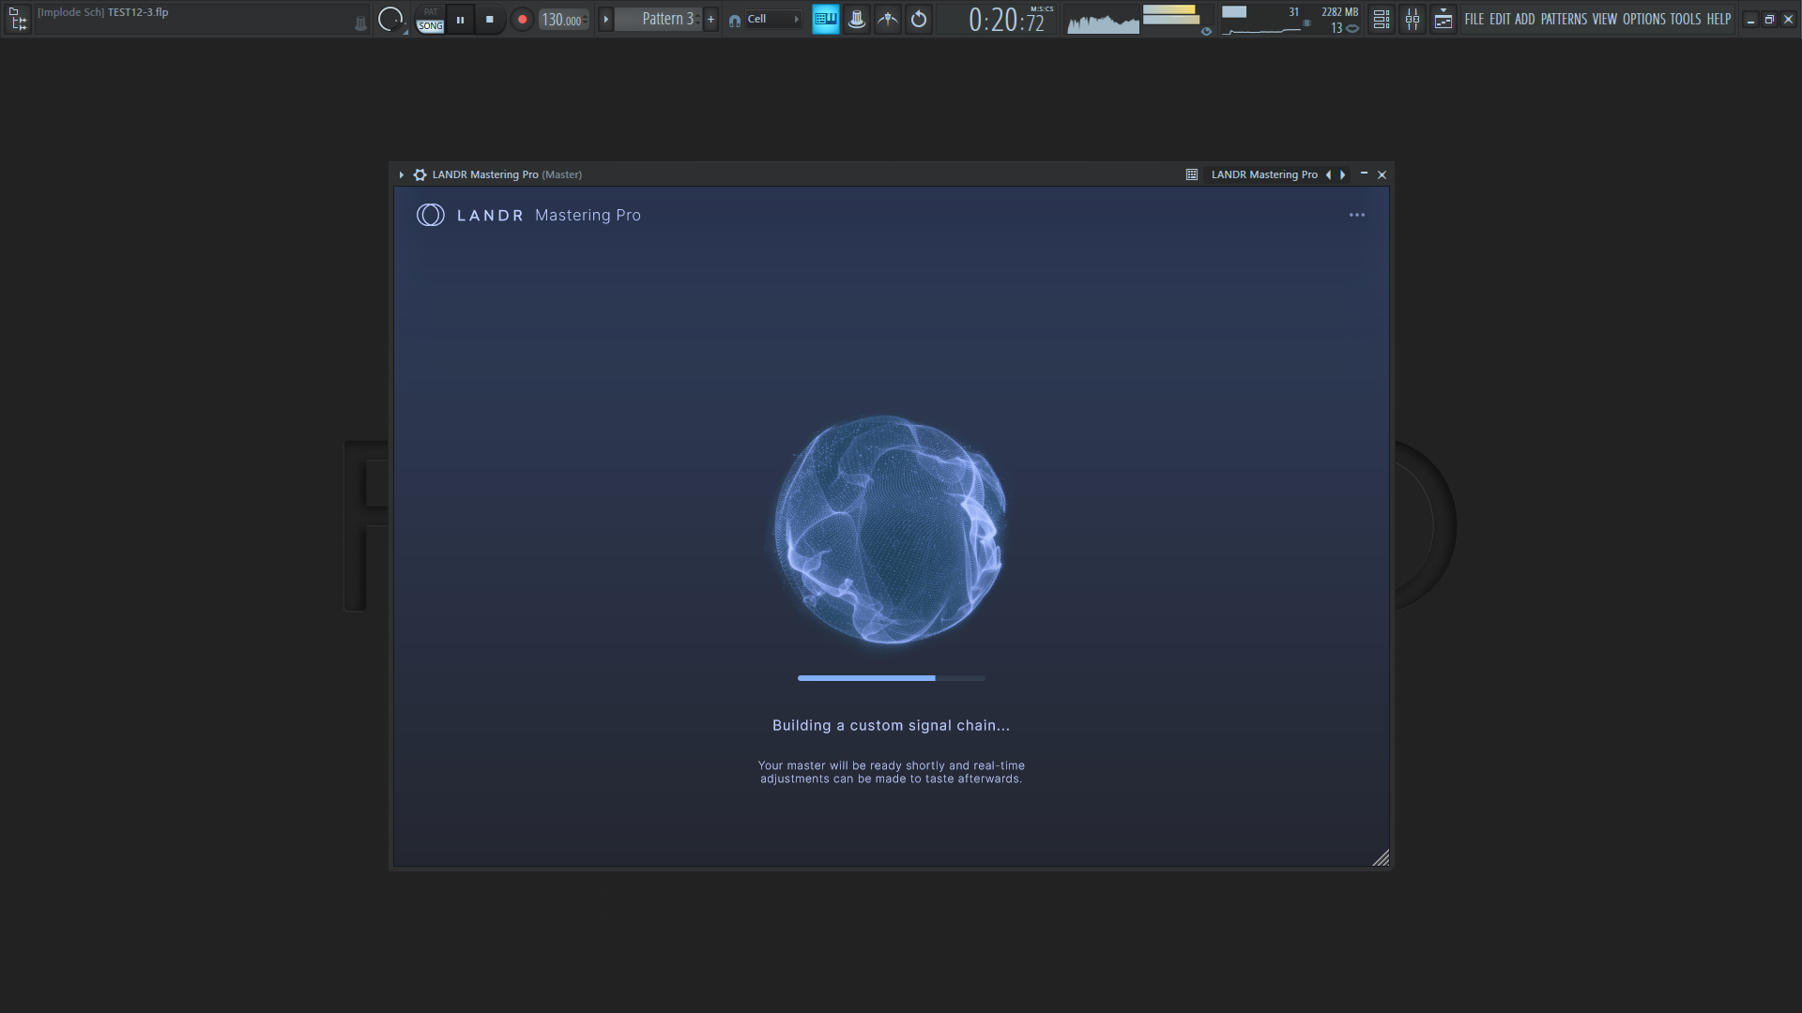The height and width of the screenshot is (1013, 1802).
Task: Open the PATTERNS menu
Action: coord(1564,19)
